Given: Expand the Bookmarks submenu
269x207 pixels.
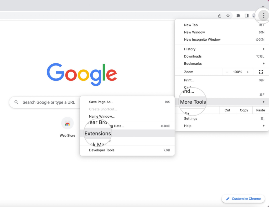Looking at the screenshot, I should (x=193, y=63).
